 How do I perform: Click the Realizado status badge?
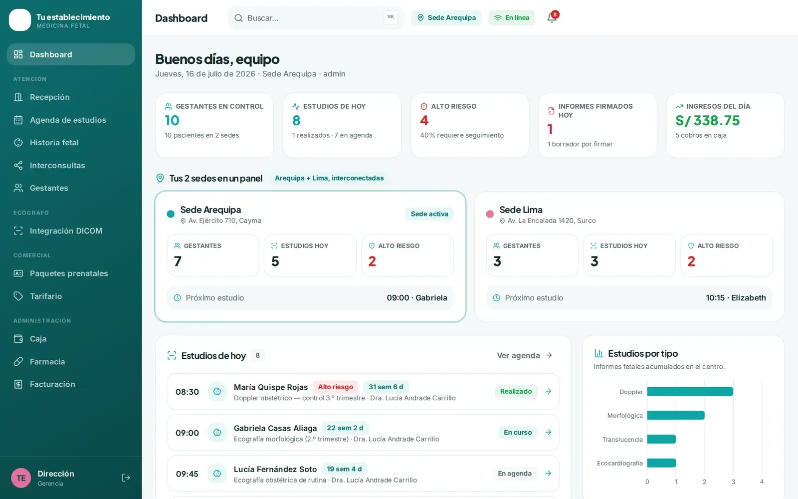(516, 391)
